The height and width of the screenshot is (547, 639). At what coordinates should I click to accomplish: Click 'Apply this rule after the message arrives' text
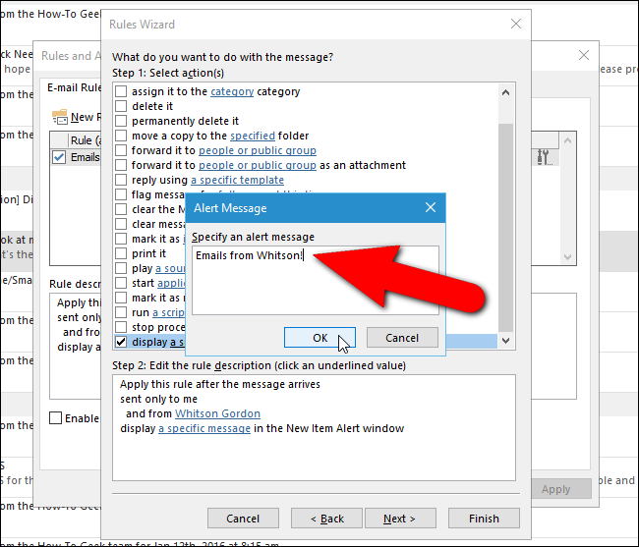(x=220, y=384)
